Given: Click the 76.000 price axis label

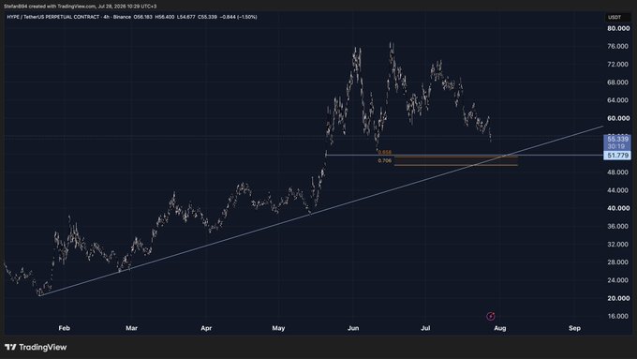Looking at the screenshot, I should pos(618,46).
